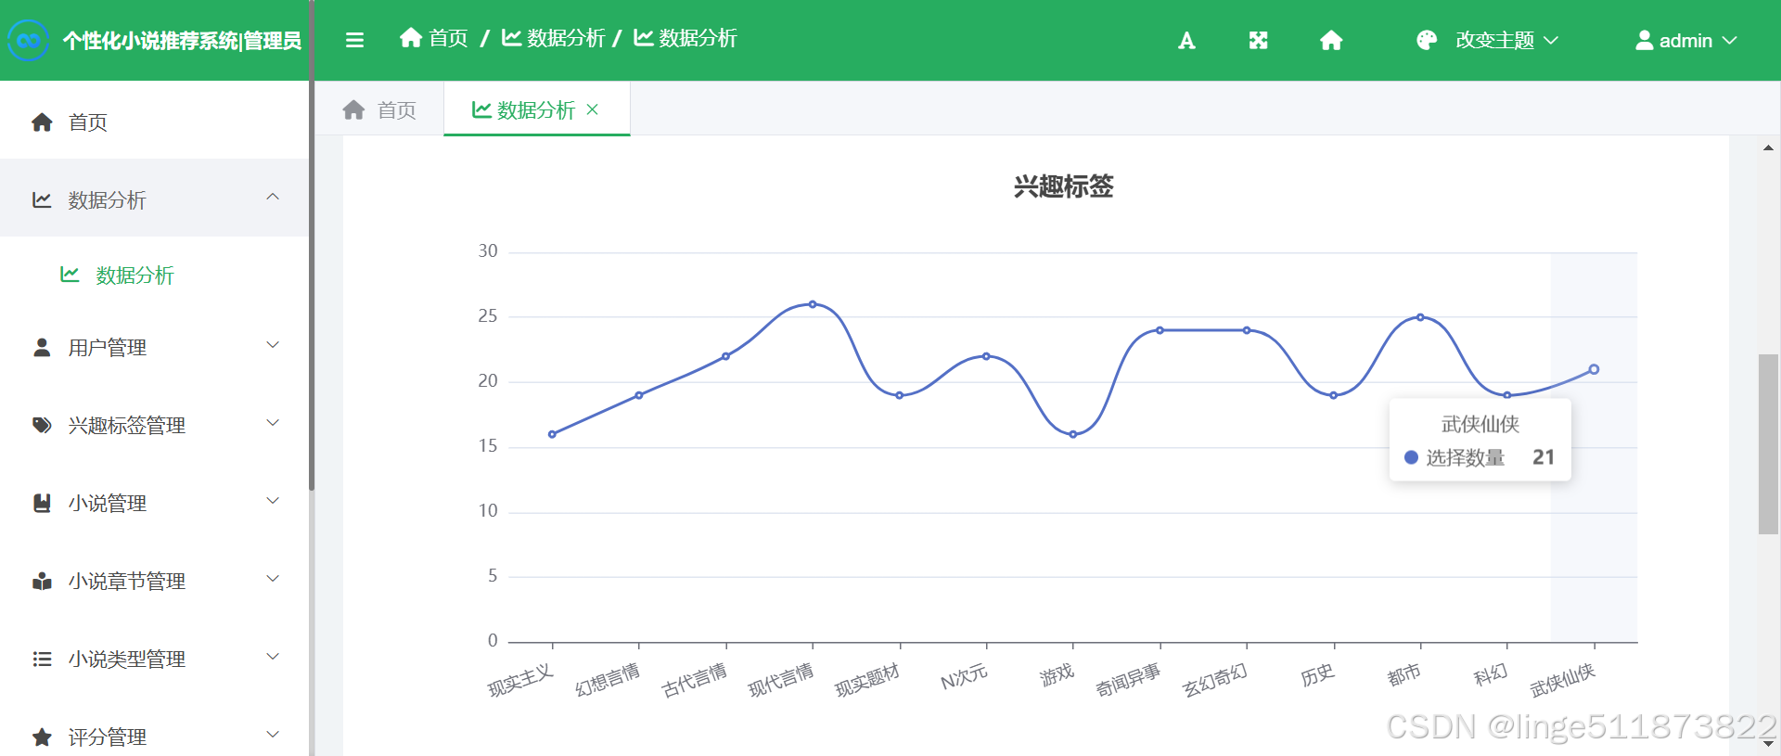Click middle 数据分析 breadcrumb link
The height and width of the screenshot is (756, 1781).
point(566,38)
